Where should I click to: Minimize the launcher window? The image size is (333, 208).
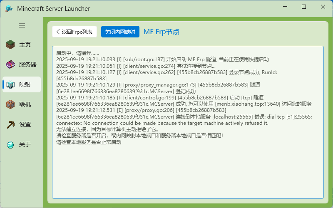coord(285,7)
